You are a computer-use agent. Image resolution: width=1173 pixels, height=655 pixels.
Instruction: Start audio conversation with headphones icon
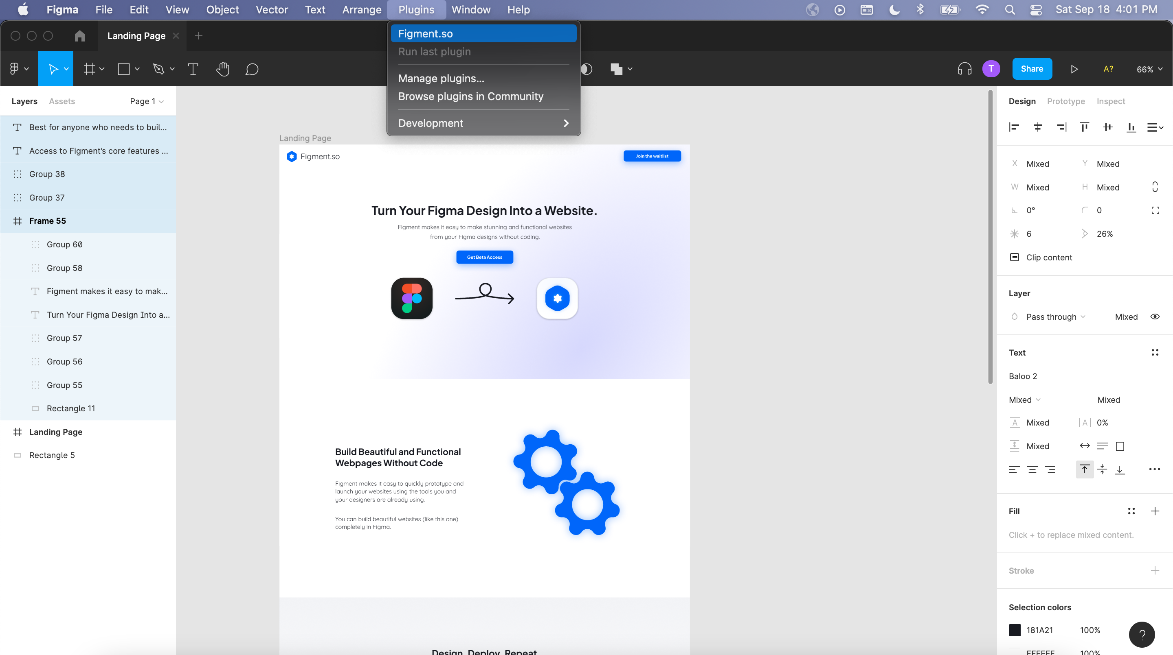click(x=964, y=69)
